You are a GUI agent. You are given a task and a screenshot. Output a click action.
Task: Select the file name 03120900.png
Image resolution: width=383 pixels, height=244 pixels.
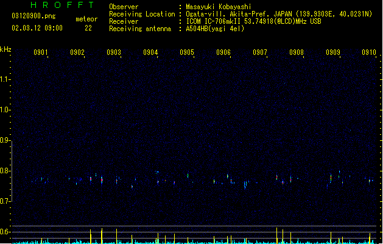[x=33, y=16]
